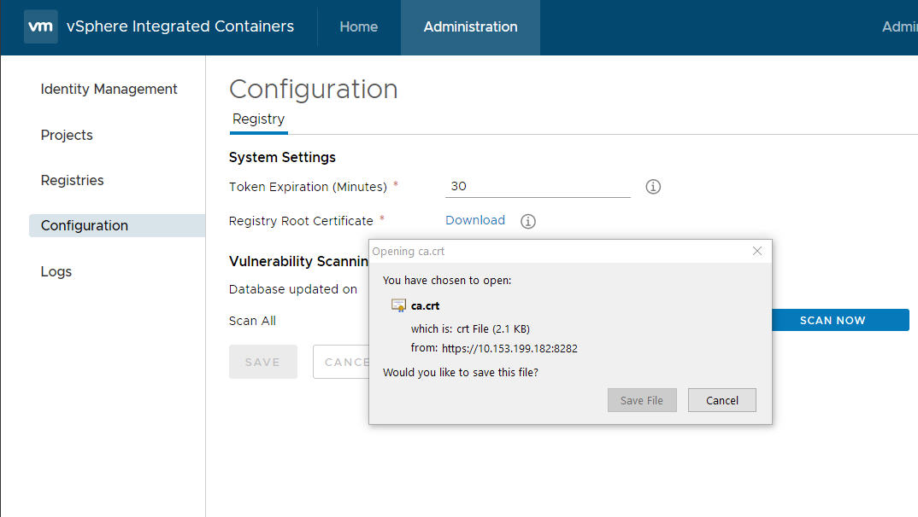Viewport: 918px width, 517px height.
Task: Click the SAVE button
Action: tap(263, 362)
